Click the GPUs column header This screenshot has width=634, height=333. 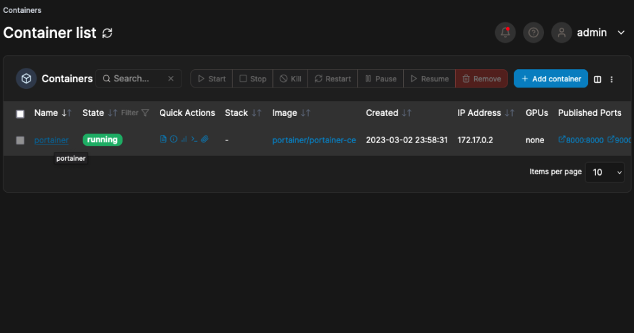coord(536,113)
